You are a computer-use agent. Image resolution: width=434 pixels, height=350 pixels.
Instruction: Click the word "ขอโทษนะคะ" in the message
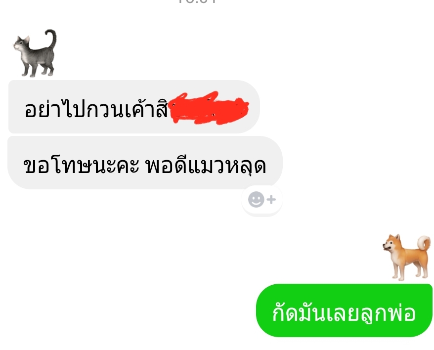point(81,166)
